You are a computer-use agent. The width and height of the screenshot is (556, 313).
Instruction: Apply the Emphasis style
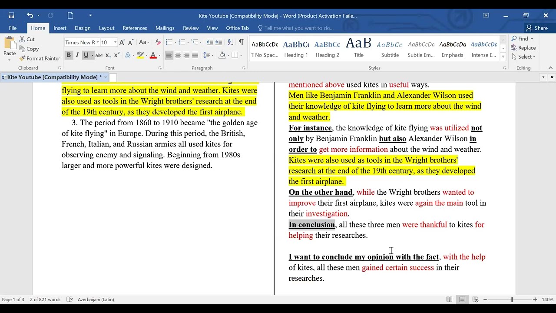point(453,48)
